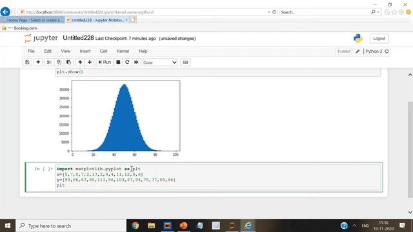Click the Python 3 kernel status circle

coord(387,52)
